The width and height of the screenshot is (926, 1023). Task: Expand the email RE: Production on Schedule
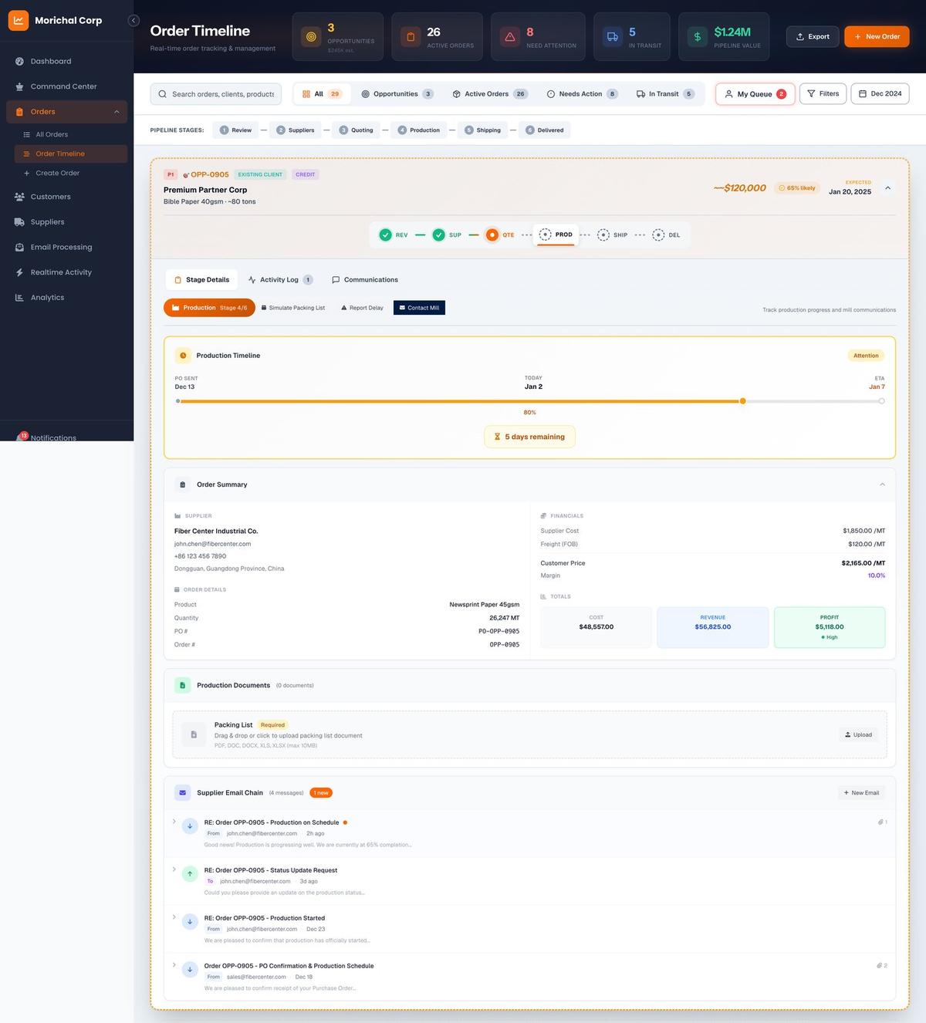[174, 822]
